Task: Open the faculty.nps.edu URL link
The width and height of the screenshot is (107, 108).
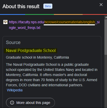Action: tap(54, 25)
